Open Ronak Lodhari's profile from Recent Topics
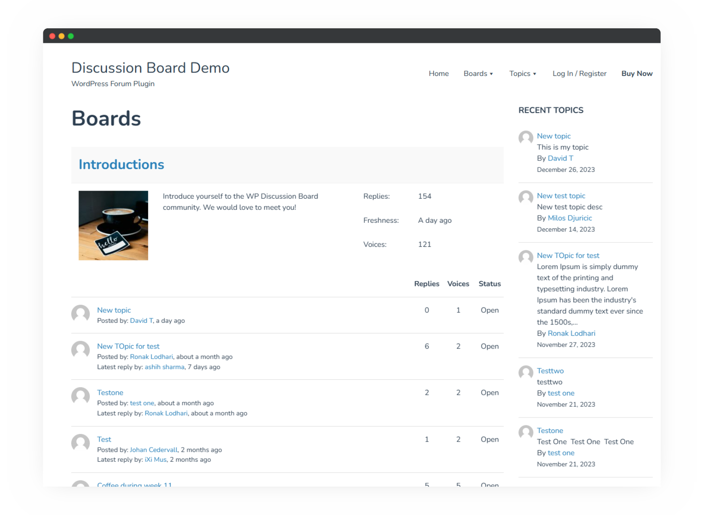711x515 pixels. pyautogui.click(x=572, y=333)
